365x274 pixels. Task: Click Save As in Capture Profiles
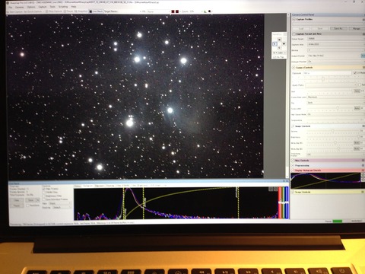(338, 28)
